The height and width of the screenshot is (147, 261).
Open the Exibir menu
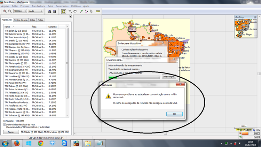click(50, 6)
